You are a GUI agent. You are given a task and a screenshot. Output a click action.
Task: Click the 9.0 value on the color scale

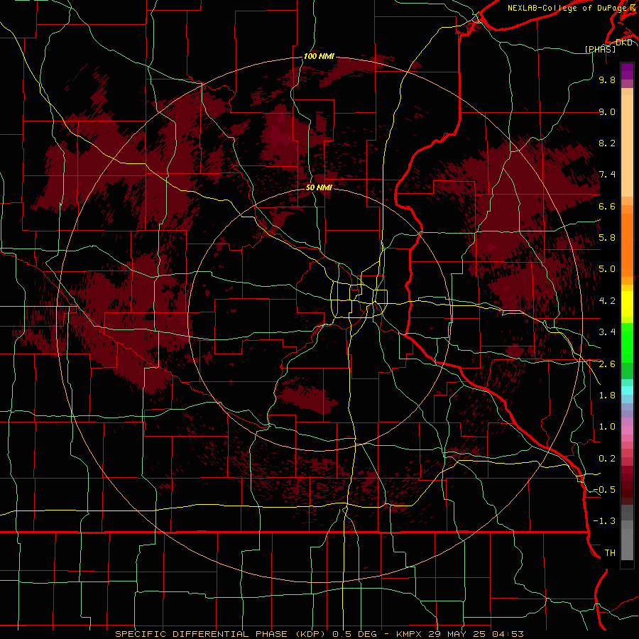click(x=607, y=111)
